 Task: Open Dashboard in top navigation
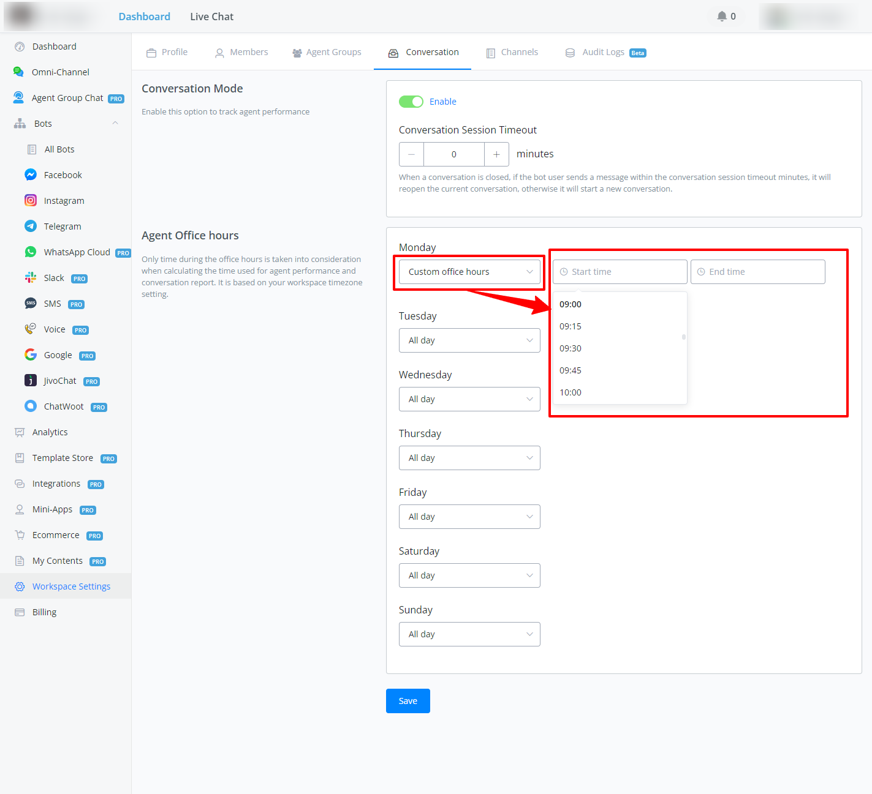coord(145,17)
